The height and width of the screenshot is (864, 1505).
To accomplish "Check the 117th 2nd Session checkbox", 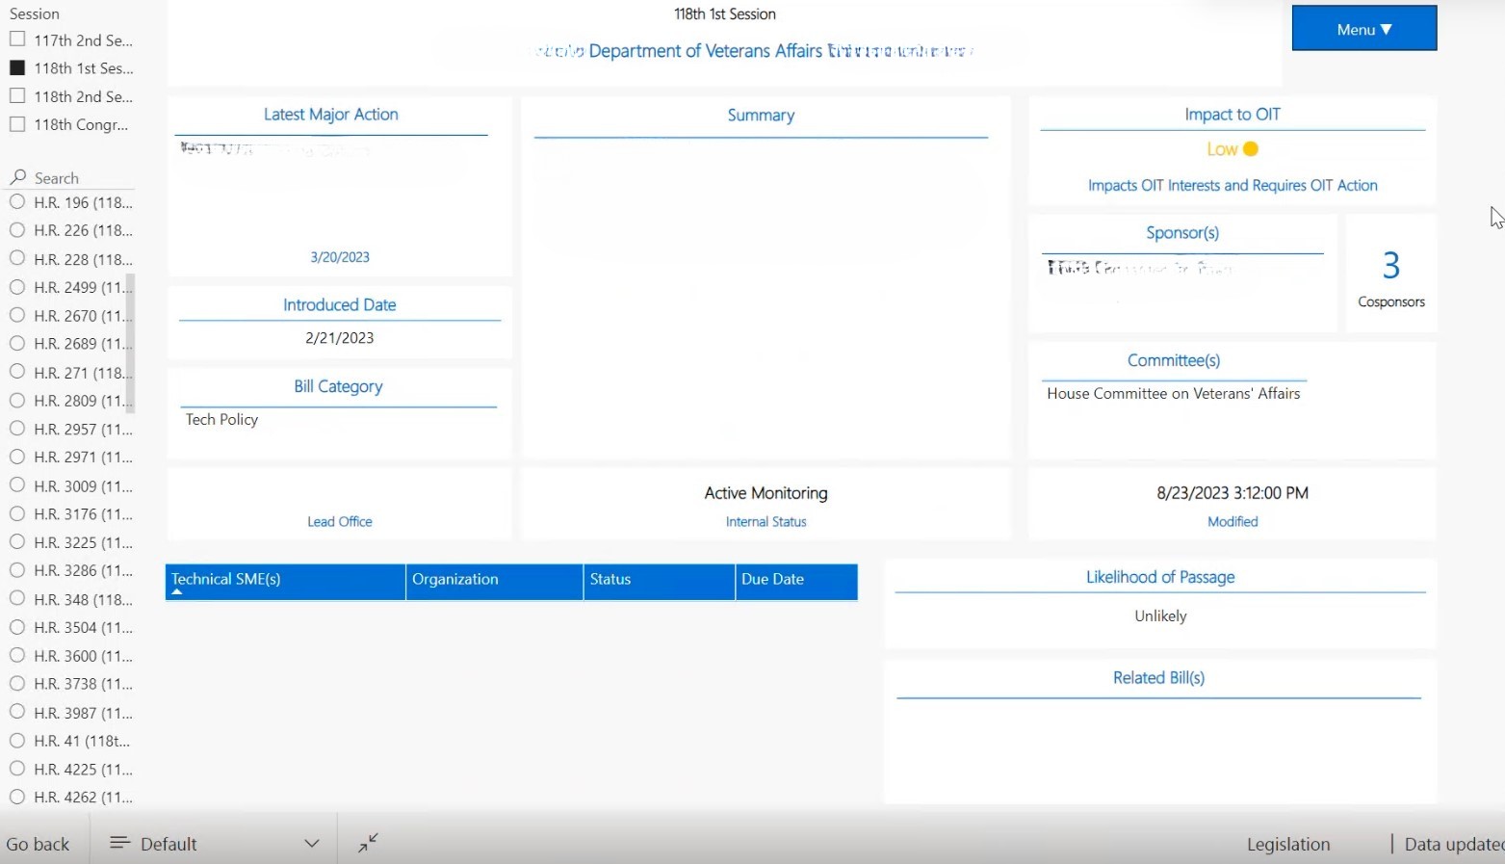I will (x=17, y=39).
